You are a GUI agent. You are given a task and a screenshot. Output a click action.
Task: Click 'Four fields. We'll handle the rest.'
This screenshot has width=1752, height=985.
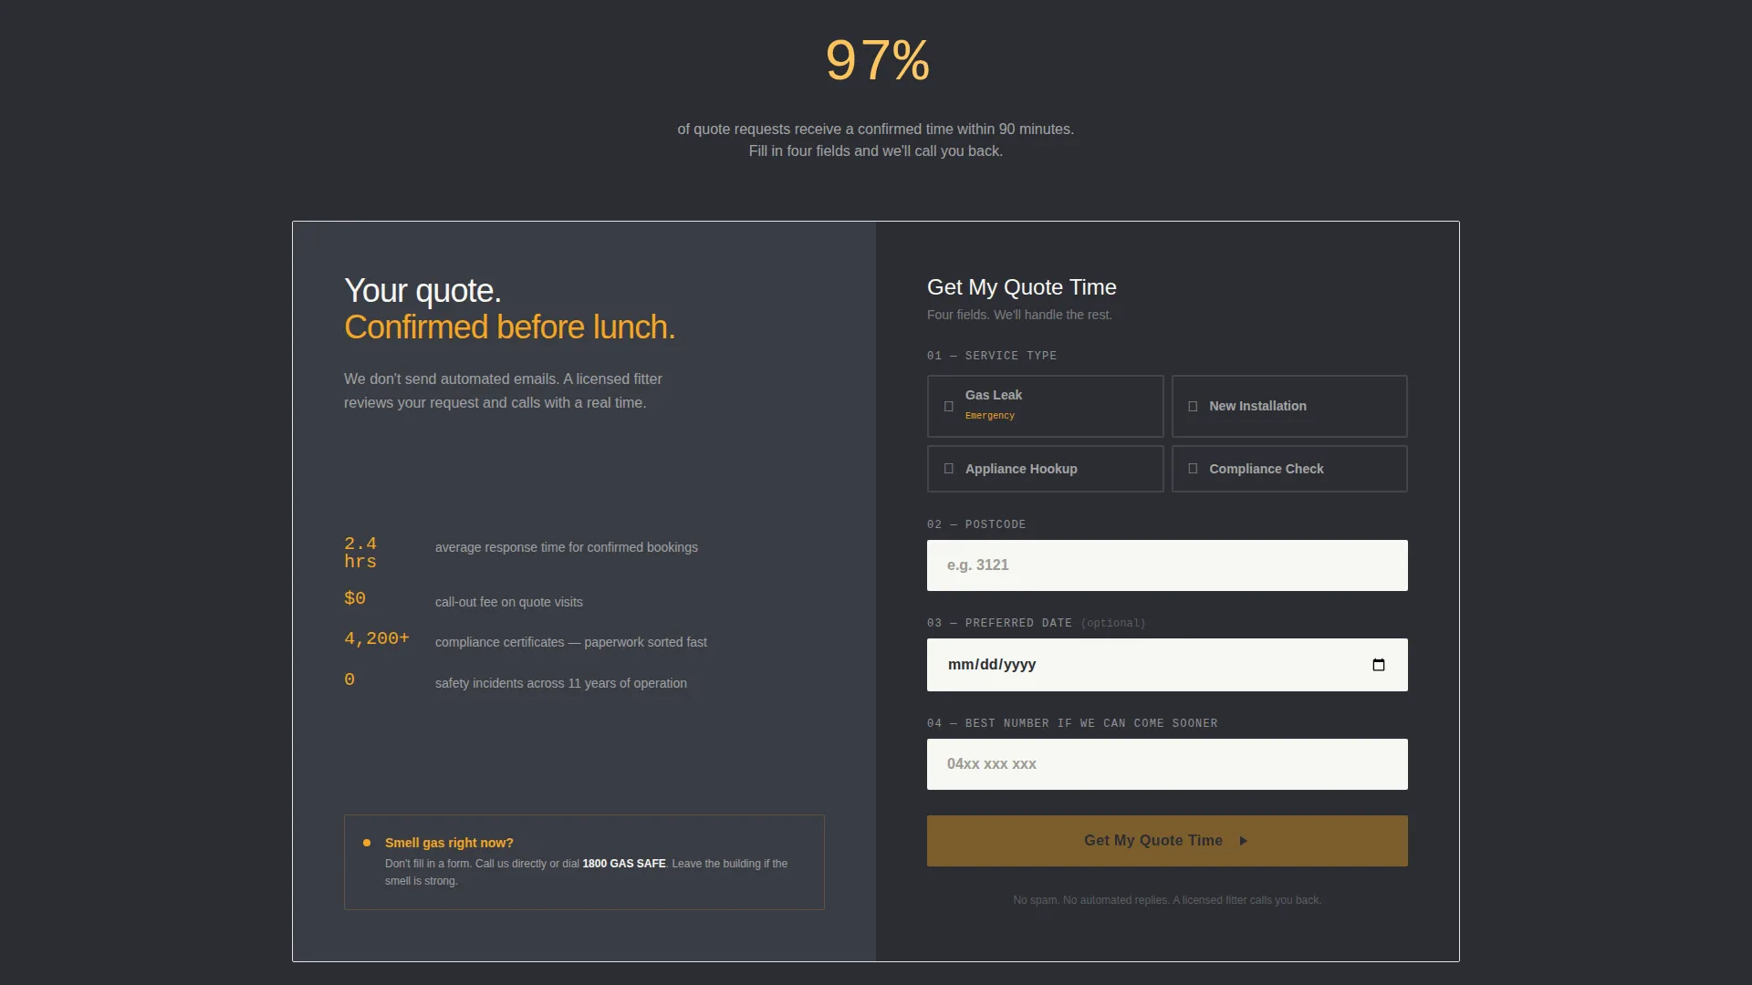(1019, 315)
